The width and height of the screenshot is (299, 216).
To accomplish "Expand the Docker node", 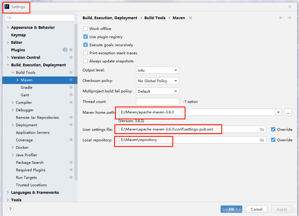I will click(13, 147).
